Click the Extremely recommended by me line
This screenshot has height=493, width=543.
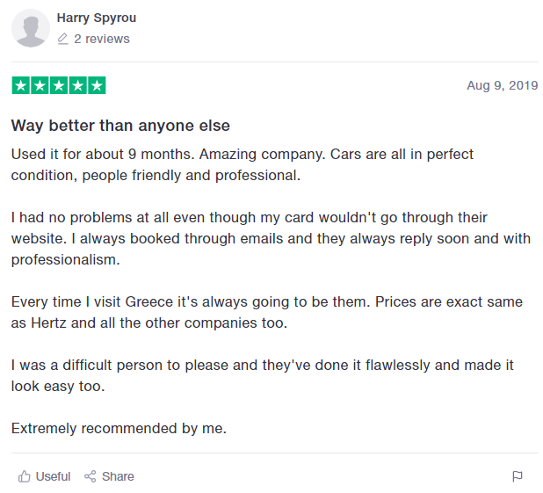coord(119,429)
